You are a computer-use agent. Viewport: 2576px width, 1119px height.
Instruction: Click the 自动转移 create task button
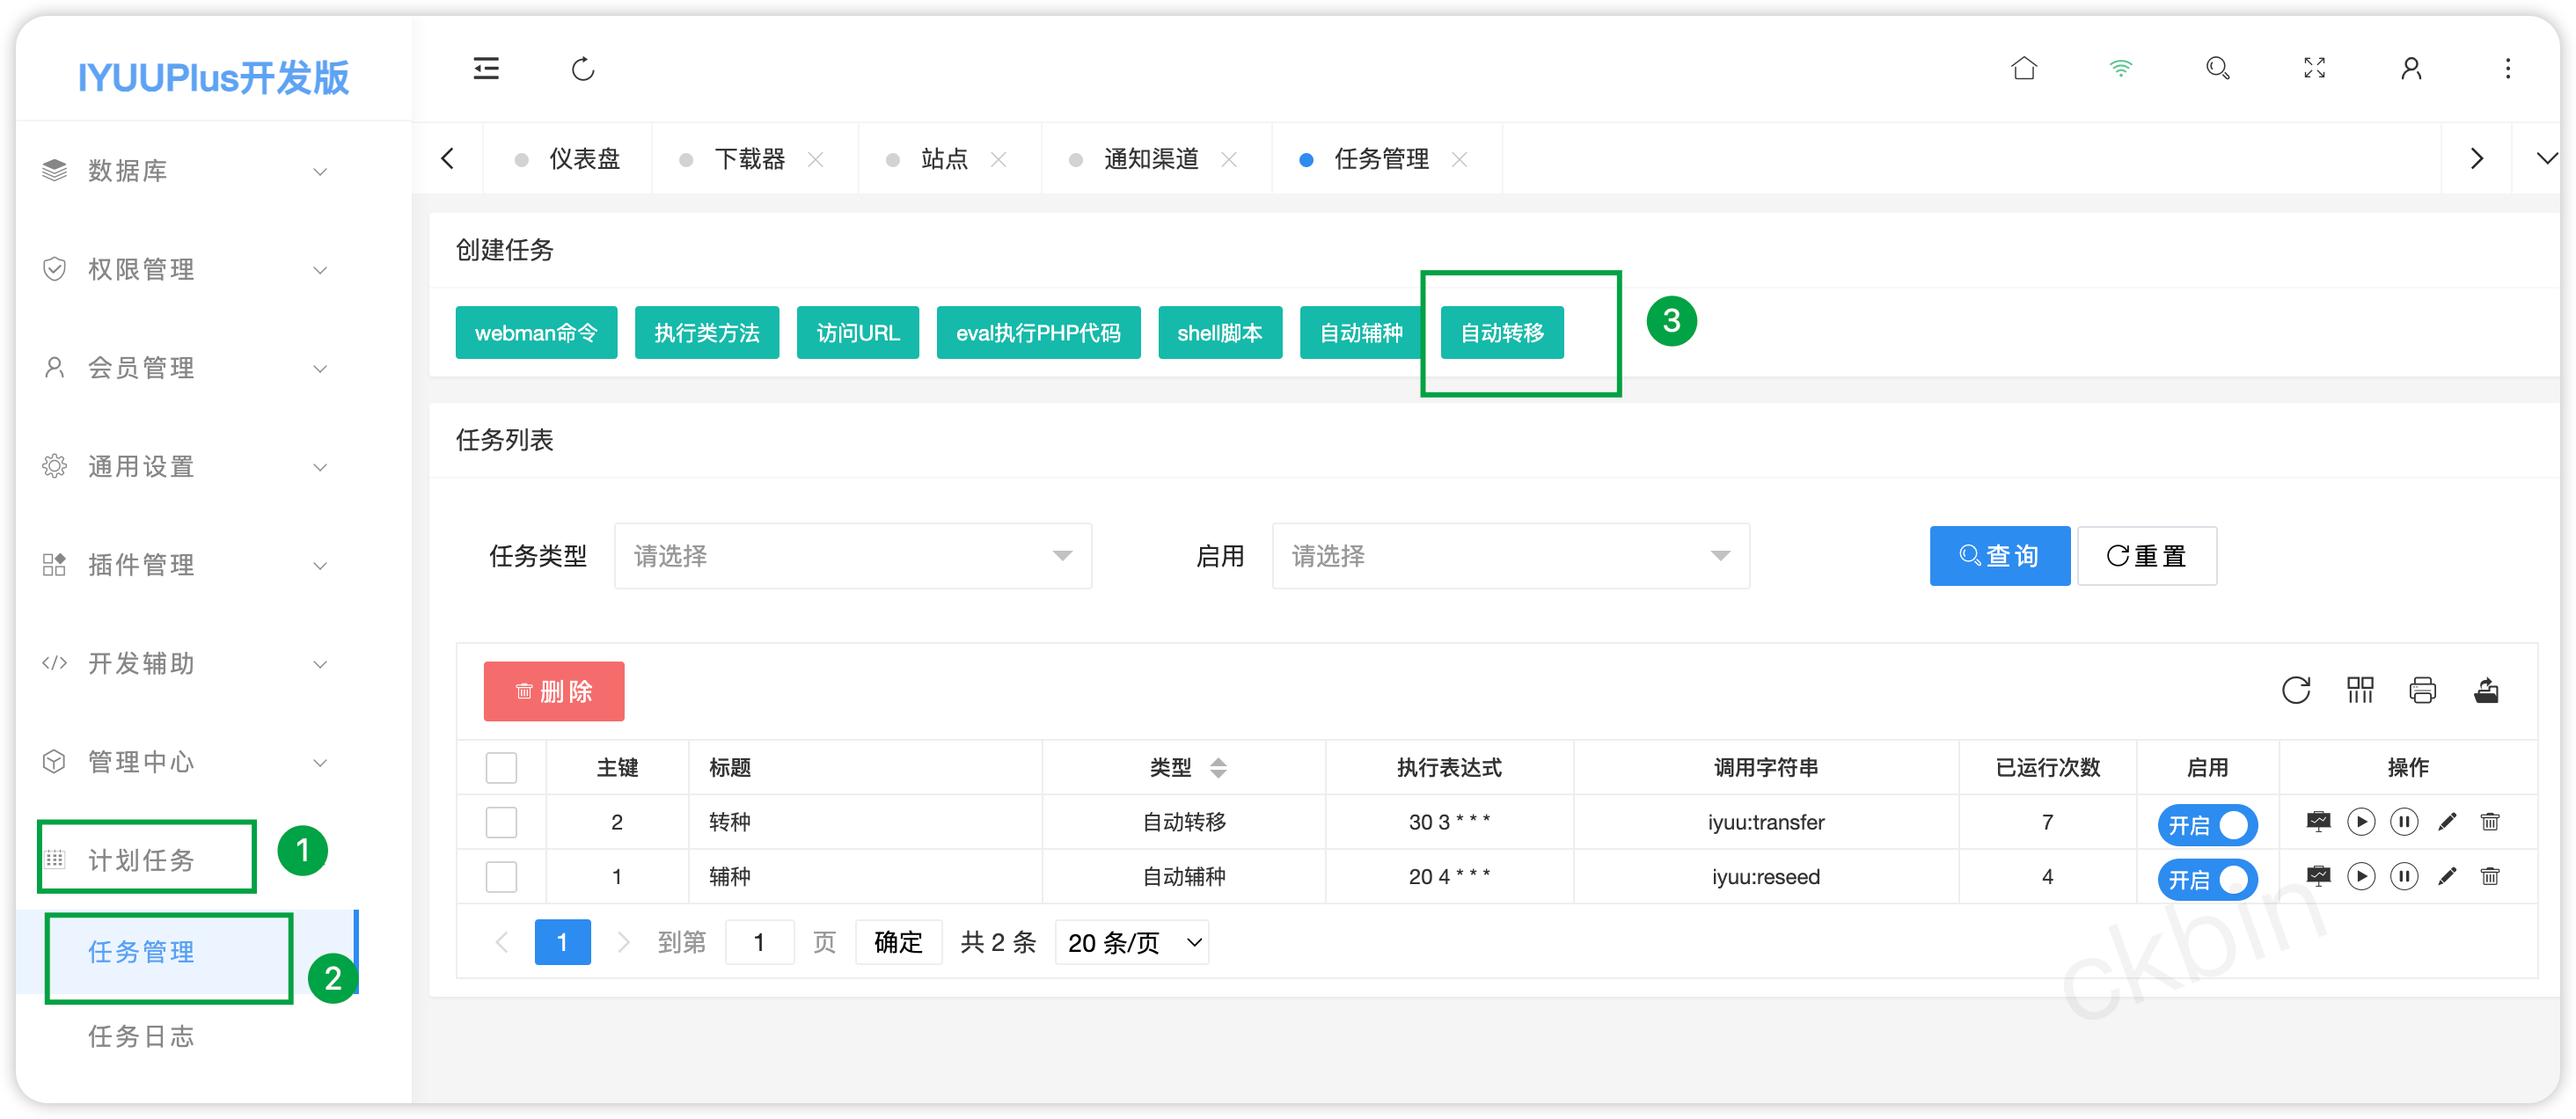1501,333
